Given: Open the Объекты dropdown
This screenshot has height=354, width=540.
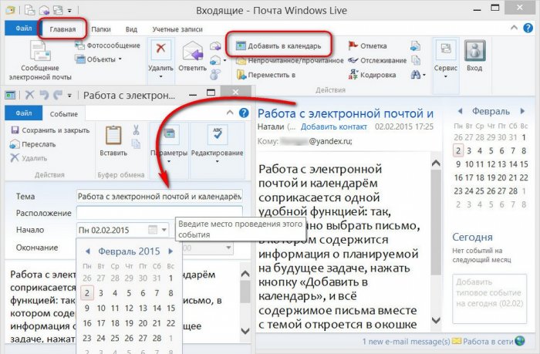Looking at the screenshot, I should [x=99, y=59].
